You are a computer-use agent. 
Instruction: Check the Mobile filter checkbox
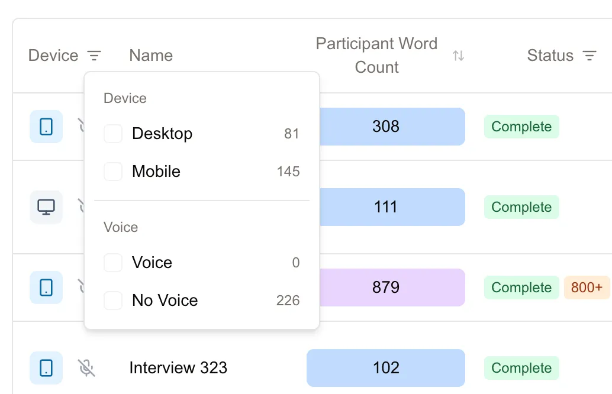point(113,172)
